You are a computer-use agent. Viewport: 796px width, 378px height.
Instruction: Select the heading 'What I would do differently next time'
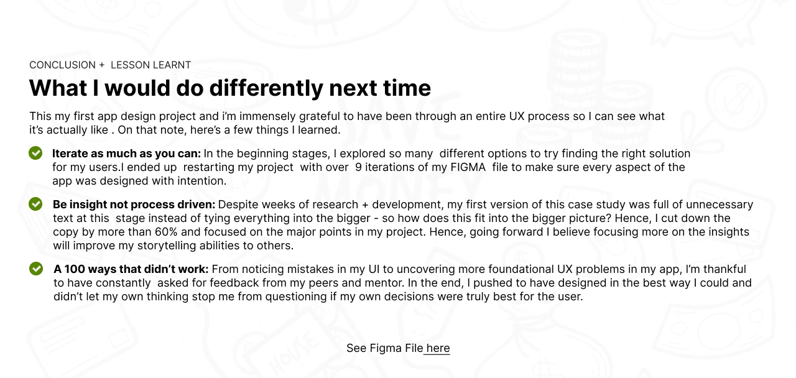tap(230, 88)
